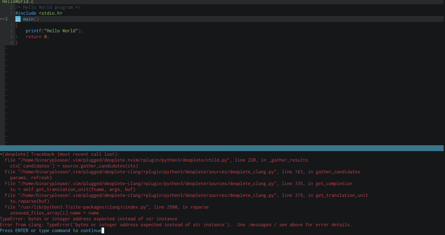This screenshot has width=445, height=235.
Task: Click the Hello World program comment line
Action: tap(47, 7)
